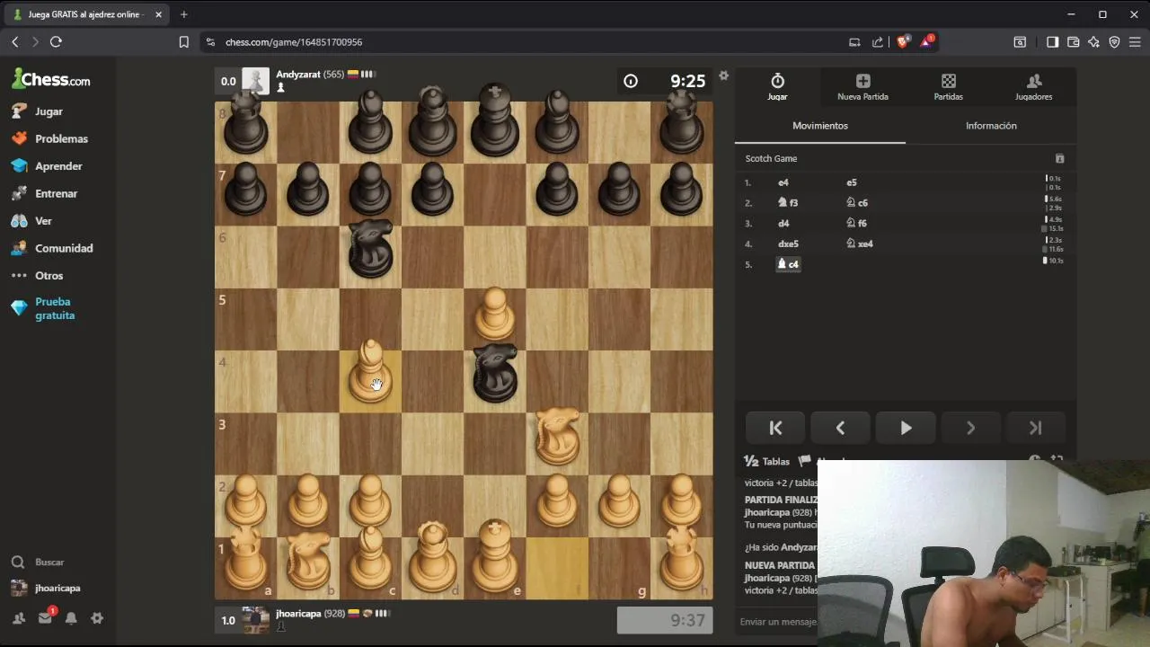The width and height of the screenshot is (1150, 647).
Task: Select white knight move f3
Action: click(788, 203)
